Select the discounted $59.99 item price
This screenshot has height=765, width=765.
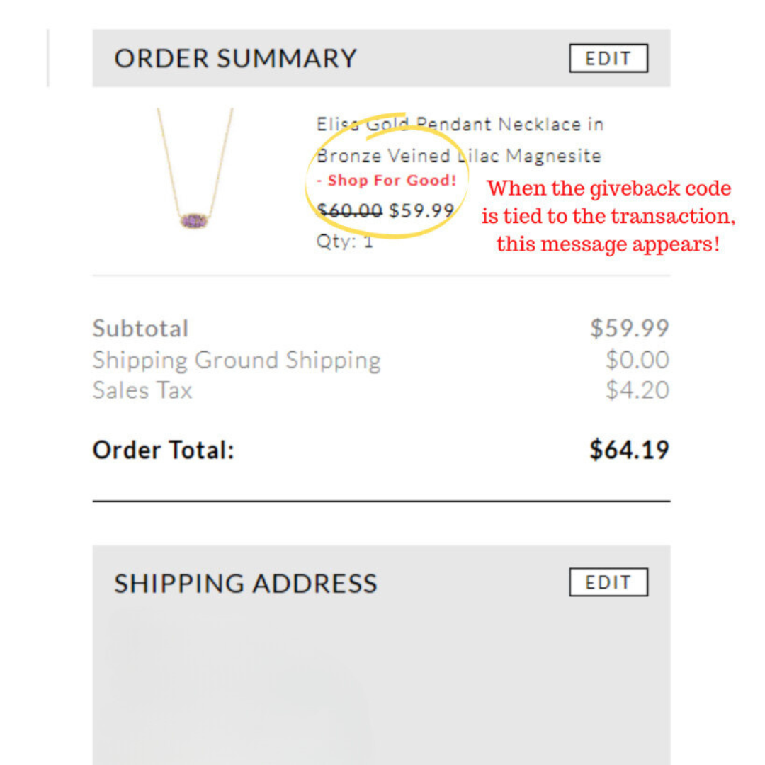click(x=421, y=211)
